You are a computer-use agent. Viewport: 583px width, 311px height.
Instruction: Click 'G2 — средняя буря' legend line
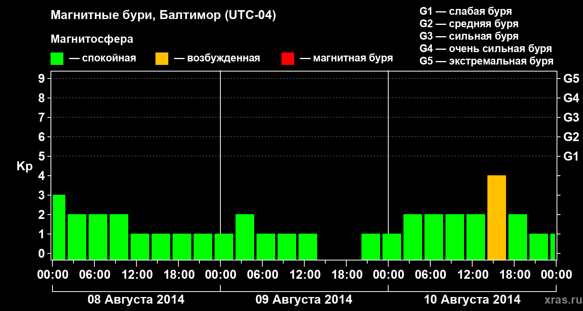(469, 24)
